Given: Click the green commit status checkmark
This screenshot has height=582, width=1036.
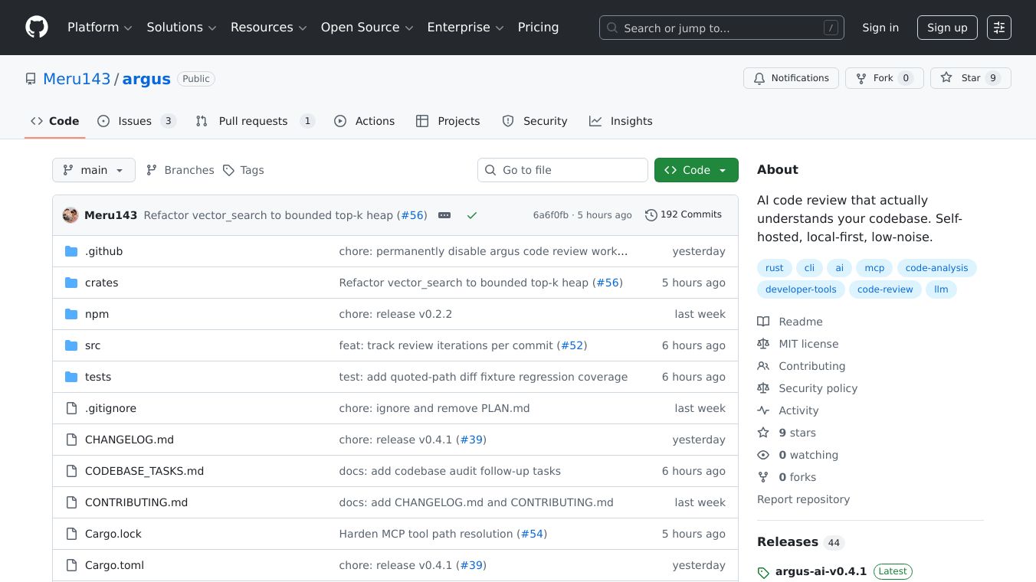Looking at the screenshot, I should tap(472, 215).
